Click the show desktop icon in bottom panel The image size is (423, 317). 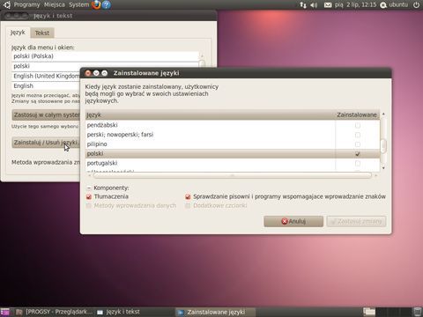(x=4, y=312)
